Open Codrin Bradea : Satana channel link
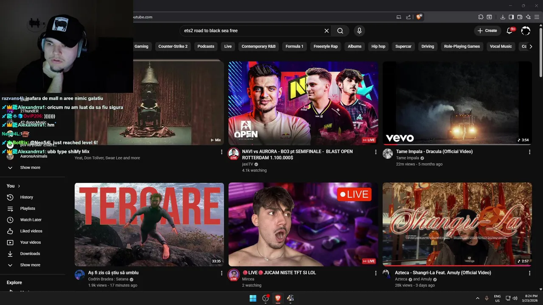543x305 pixels. tap(108, 279)
